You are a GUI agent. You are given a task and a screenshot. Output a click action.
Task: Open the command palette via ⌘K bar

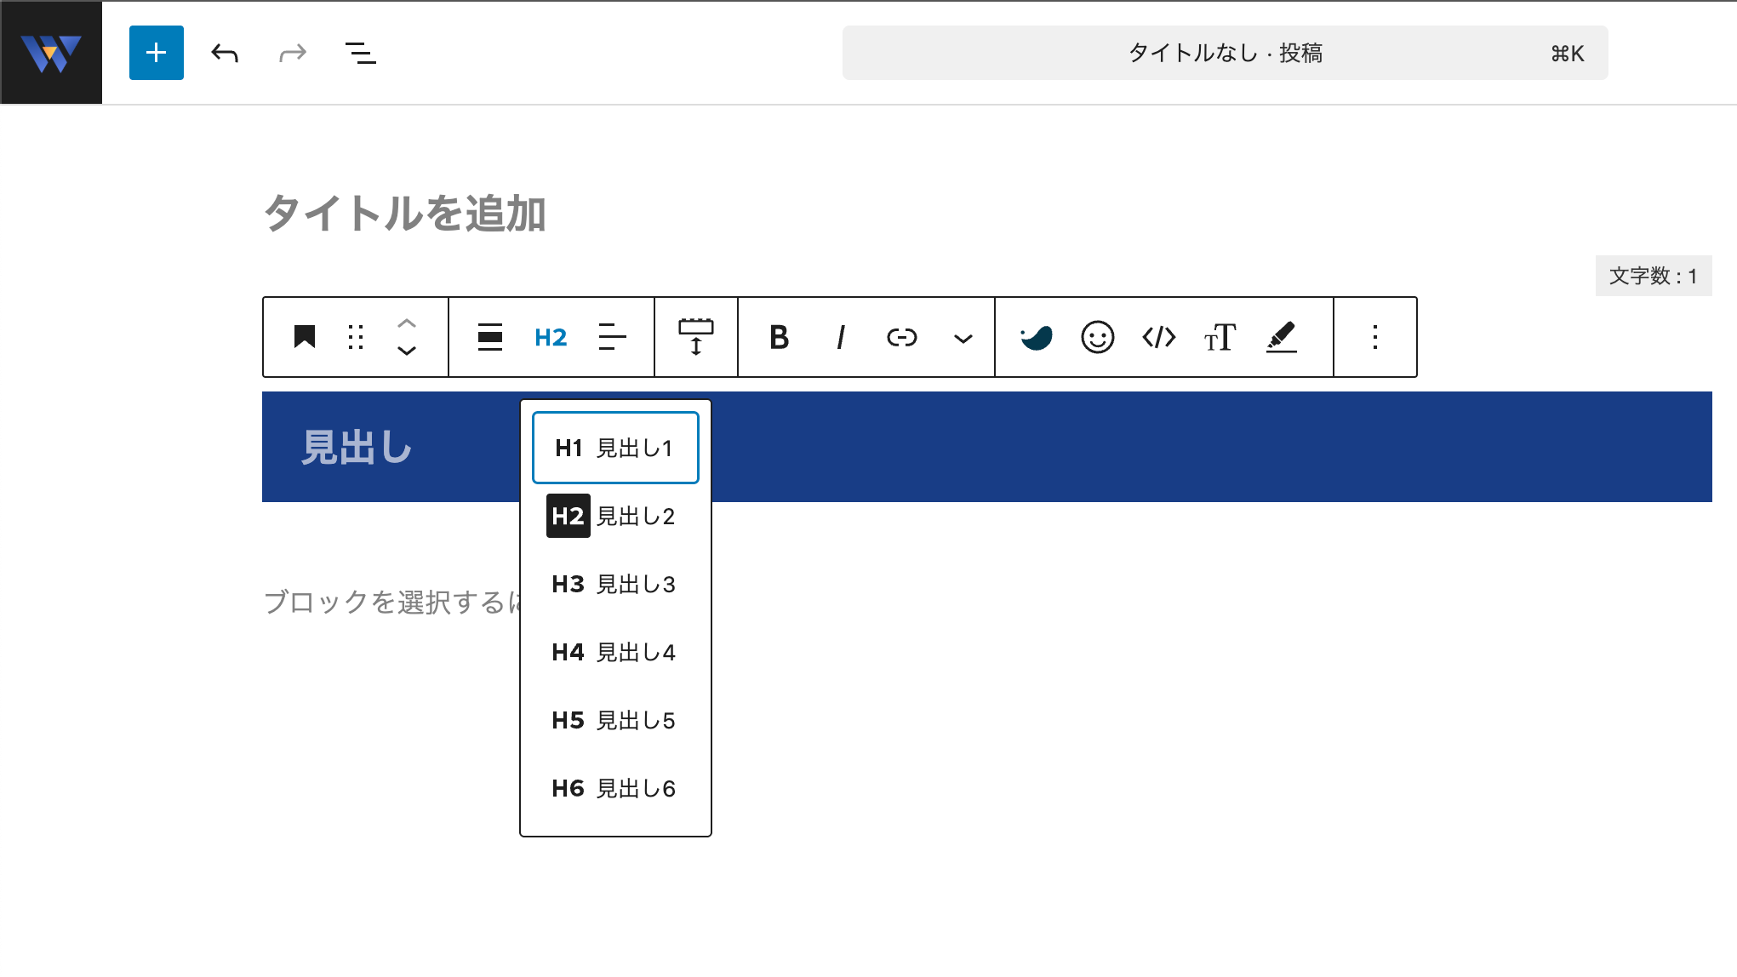[x=1226, y=52]
